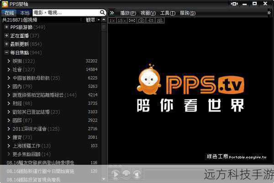Click the 電影、電視 search field

(66, 13)
